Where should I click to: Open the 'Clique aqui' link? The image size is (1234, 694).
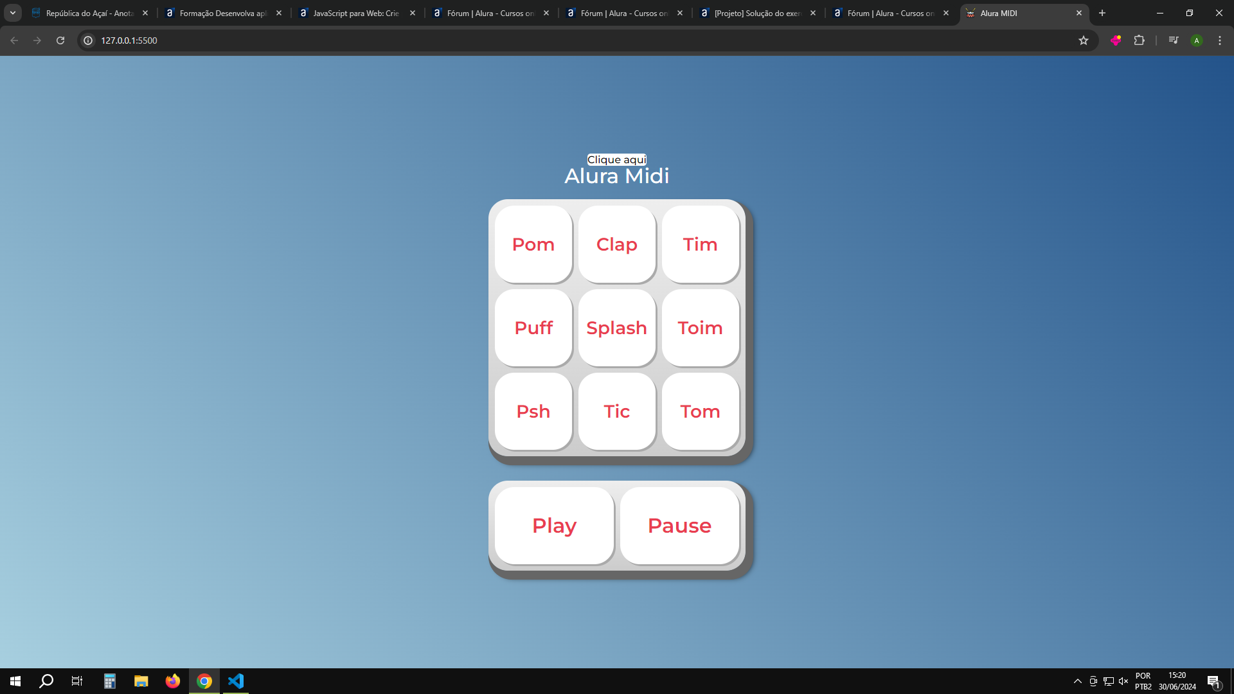(x=616, y=159)
